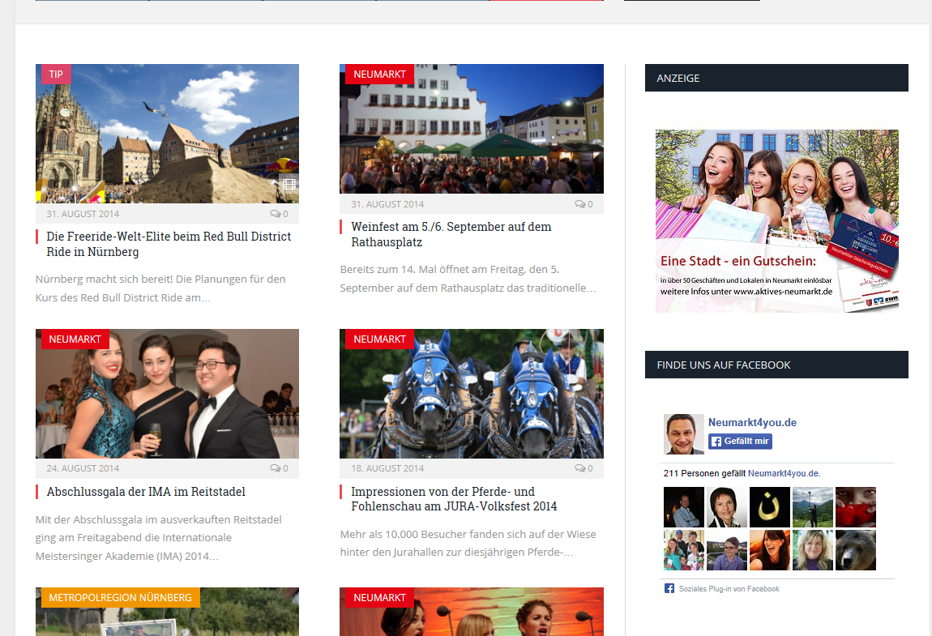
Task: Click comment icon under Abschlussgala article
Action: click(275, 468)
